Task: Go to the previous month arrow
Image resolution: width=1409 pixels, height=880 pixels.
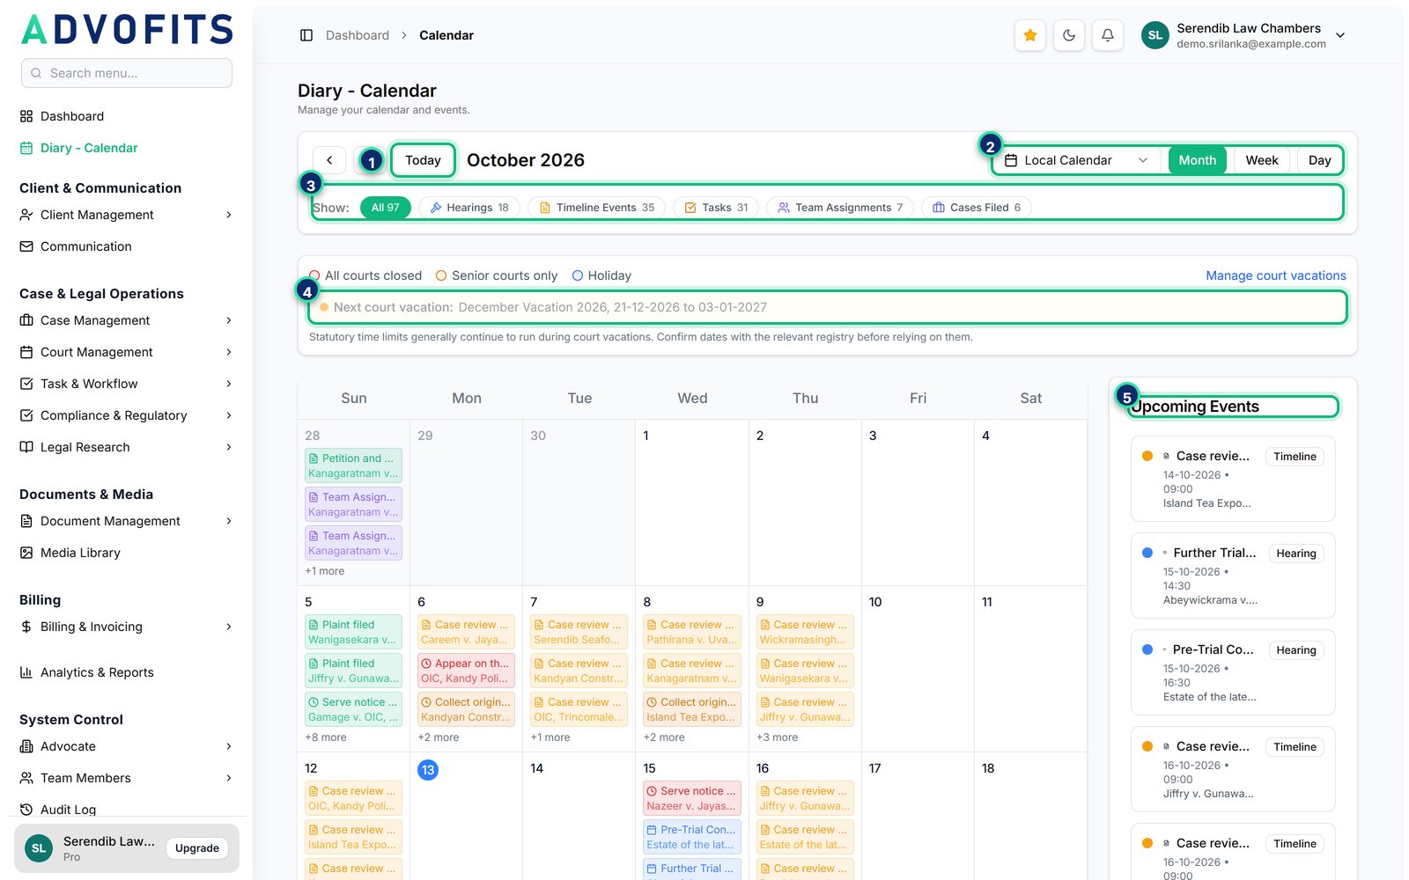Action: click(x=329, y=160)
